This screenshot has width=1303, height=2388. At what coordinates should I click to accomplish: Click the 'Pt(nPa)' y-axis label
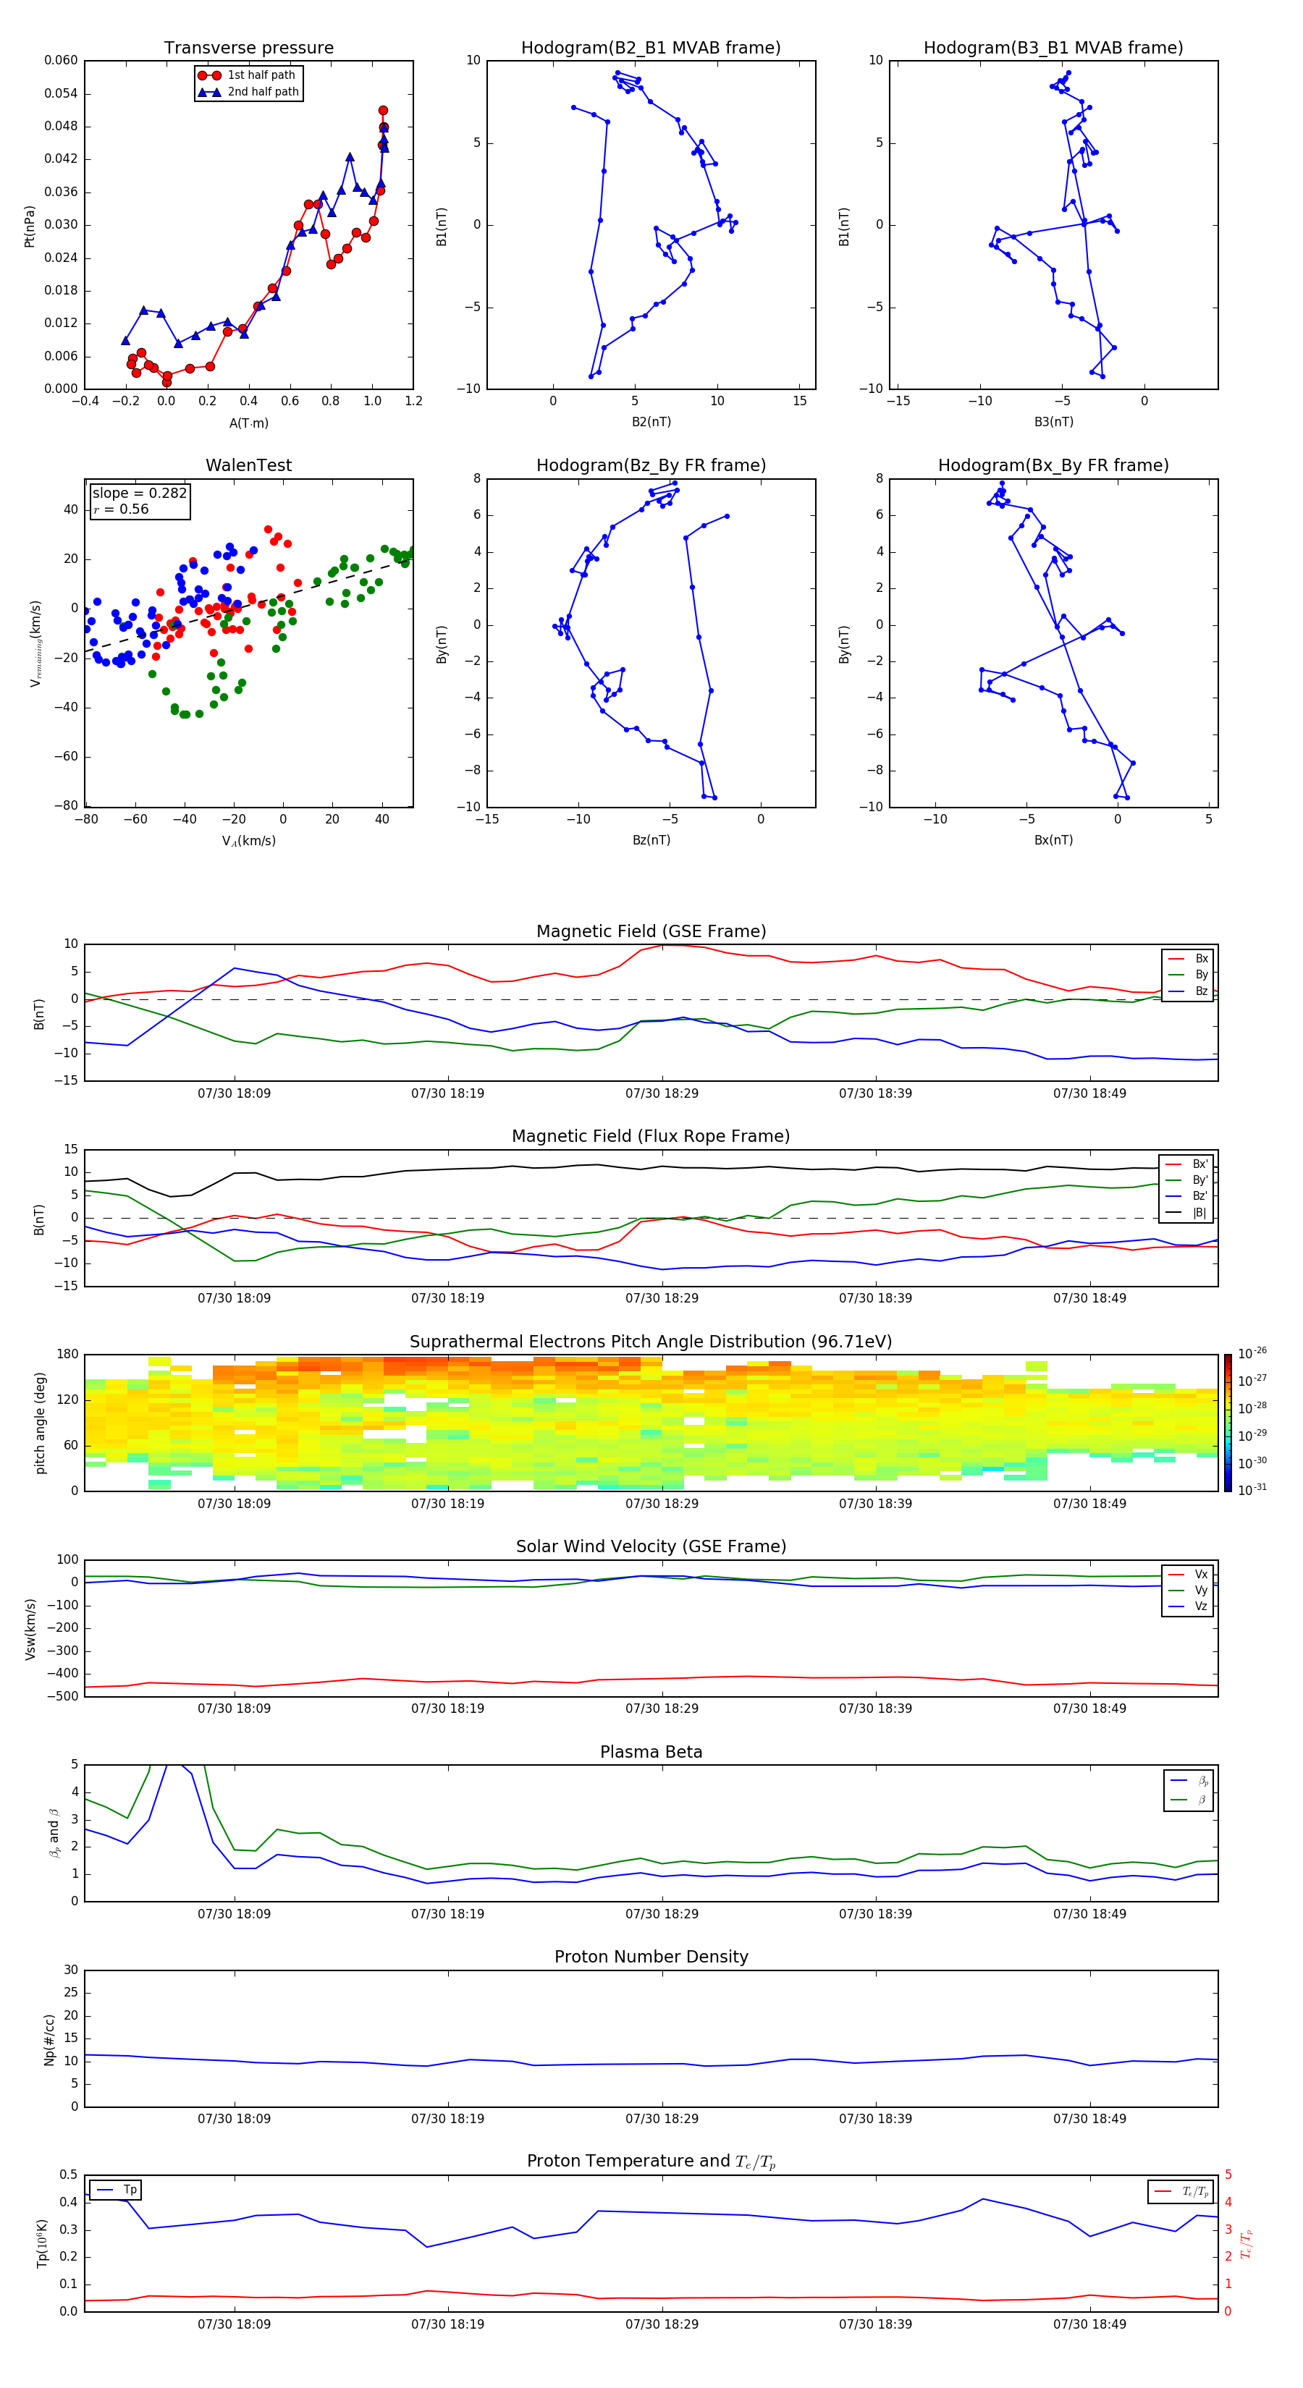[x=29, y=225]
